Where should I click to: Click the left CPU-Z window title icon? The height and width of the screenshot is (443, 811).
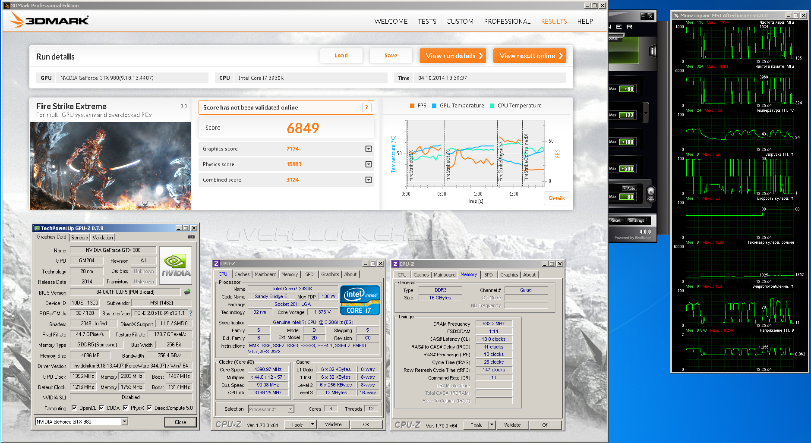click(x=216, y=264)
